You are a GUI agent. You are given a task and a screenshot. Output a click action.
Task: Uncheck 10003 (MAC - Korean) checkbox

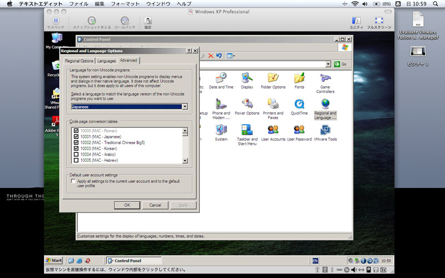(x=76, y=148)
